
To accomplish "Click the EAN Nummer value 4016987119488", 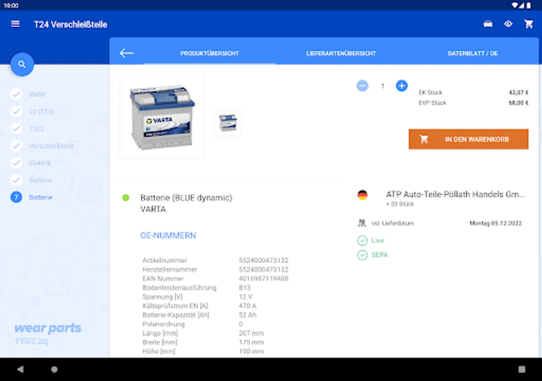I will [x=263, y=279].
